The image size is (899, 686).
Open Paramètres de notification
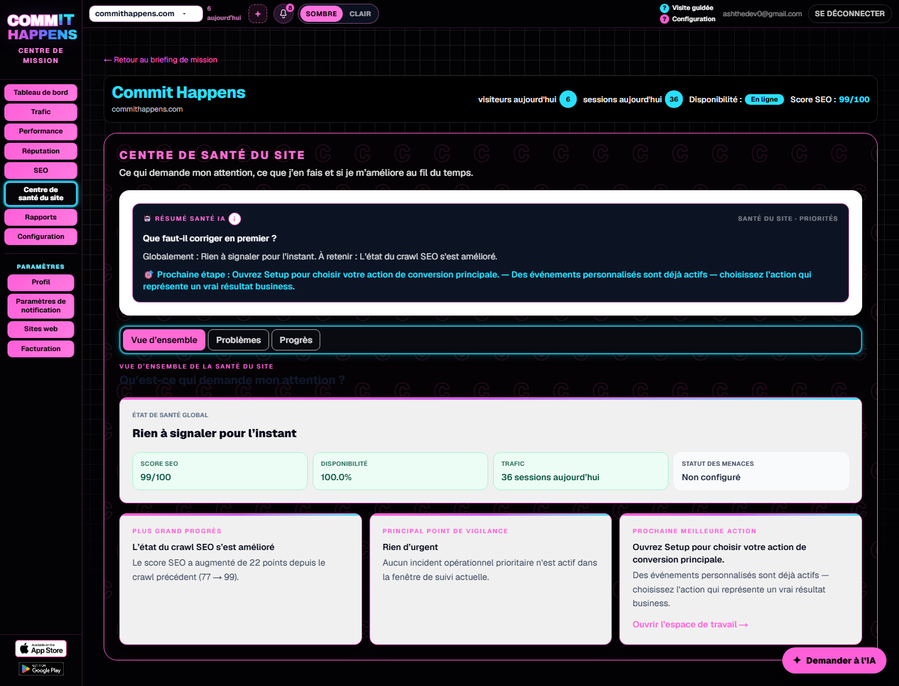41,306
